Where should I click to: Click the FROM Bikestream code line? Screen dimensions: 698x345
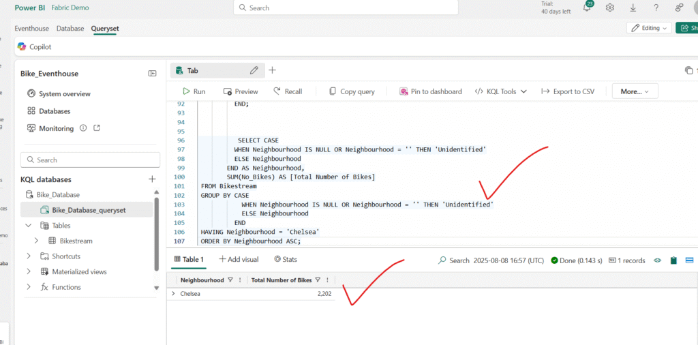[228, 186]
